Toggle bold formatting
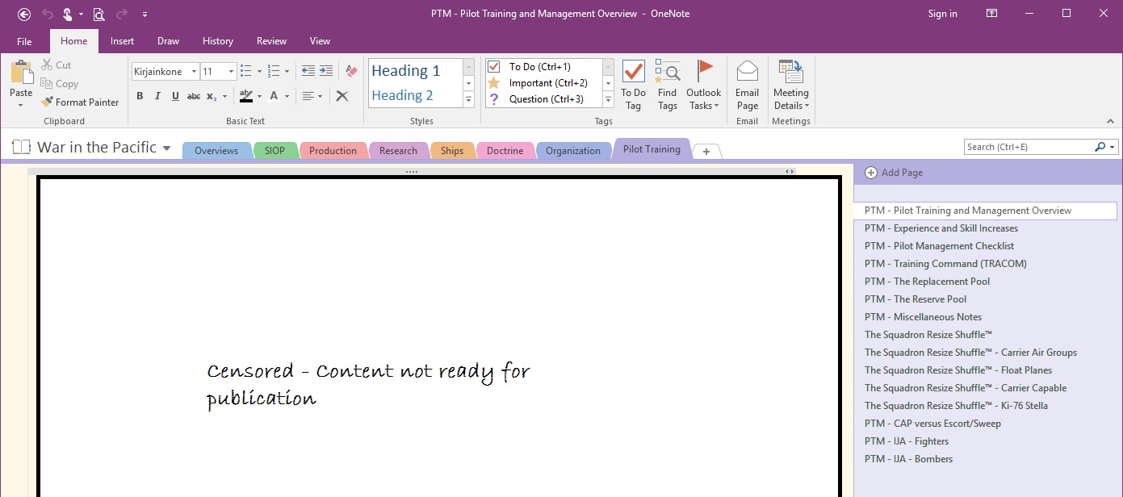 (x=140, y=96)
